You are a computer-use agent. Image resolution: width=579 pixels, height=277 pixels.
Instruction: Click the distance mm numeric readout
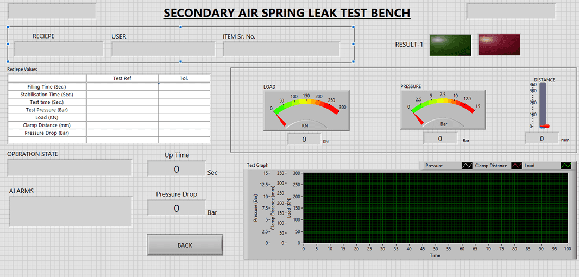click(542, 138)
